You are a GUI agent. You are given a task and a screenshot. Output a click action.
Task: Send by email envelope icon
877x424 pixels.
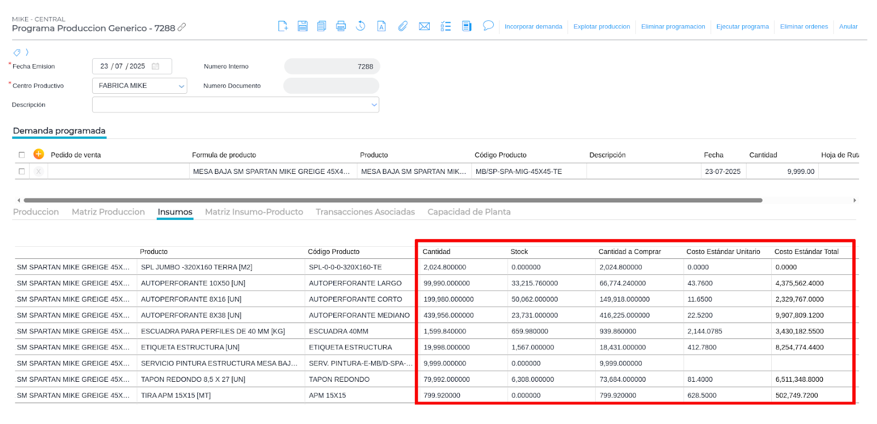coord(424,26)
